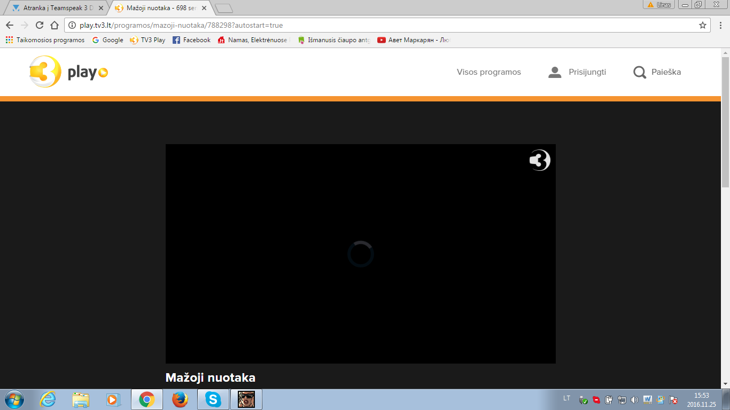
Task: Click the user profile icon beside Prisijungti
Action: pos(555,73)
